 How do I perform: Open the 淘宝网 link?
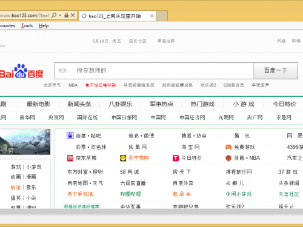tap(190, 147)
